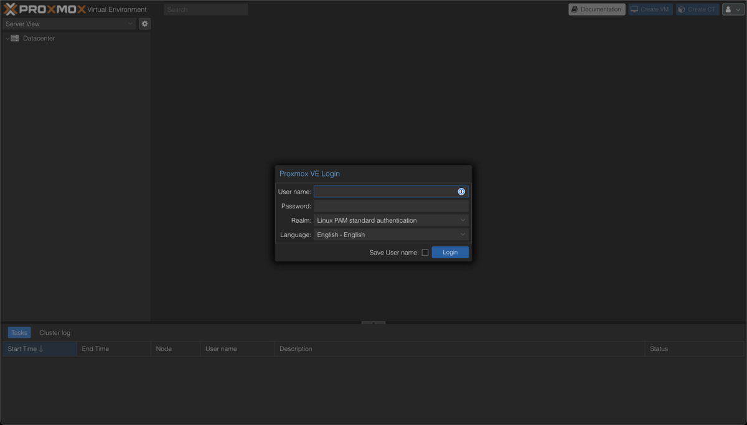Image resolution: width=747 pixels, height=425 pixels.
Task: Click the Node column header
Action: (x=176, y=348)
